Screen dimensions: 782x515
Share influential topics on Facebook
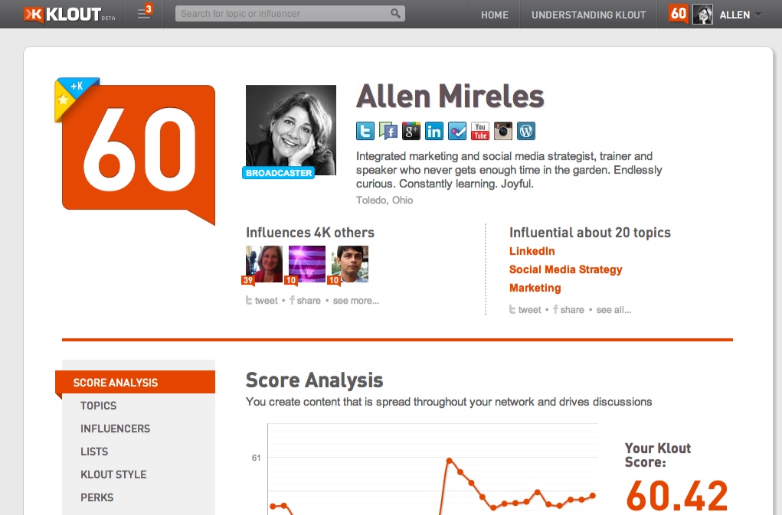click(x=568, y=309)
